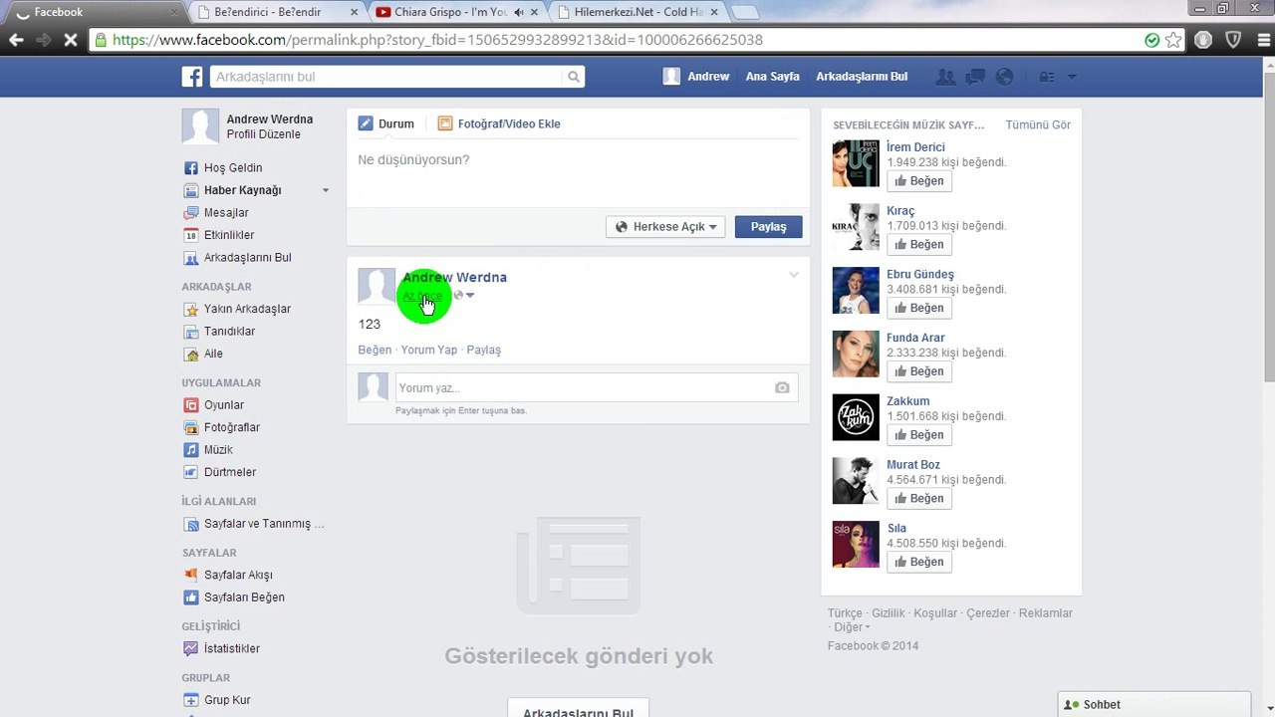This screenshot has height=717, width=1275.
Task: Like Murat Boz page with Beğen
Action: [x=918, y=498]
